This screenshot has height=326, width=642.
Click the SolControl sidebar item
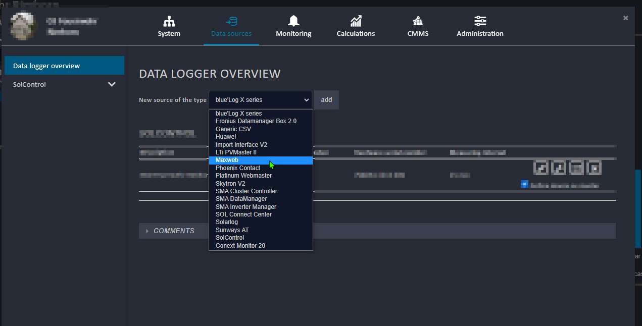tap(64, 84)
